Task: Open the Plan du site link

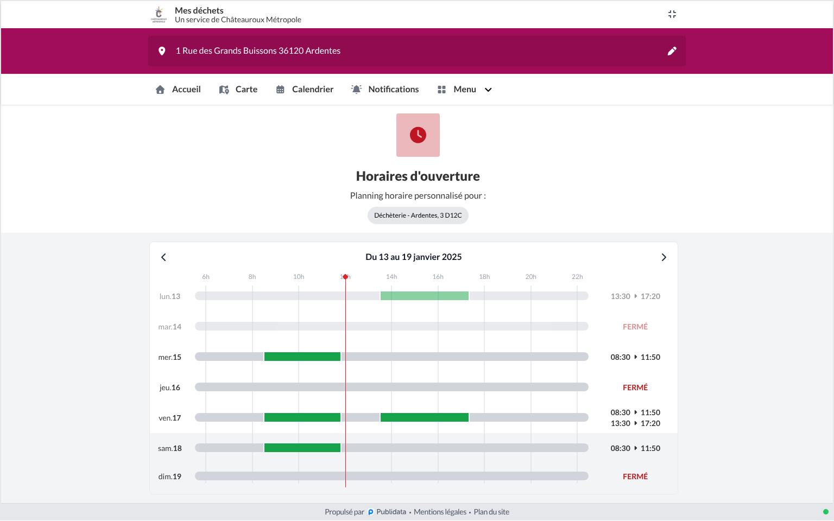Action: (x=491, y=512)
